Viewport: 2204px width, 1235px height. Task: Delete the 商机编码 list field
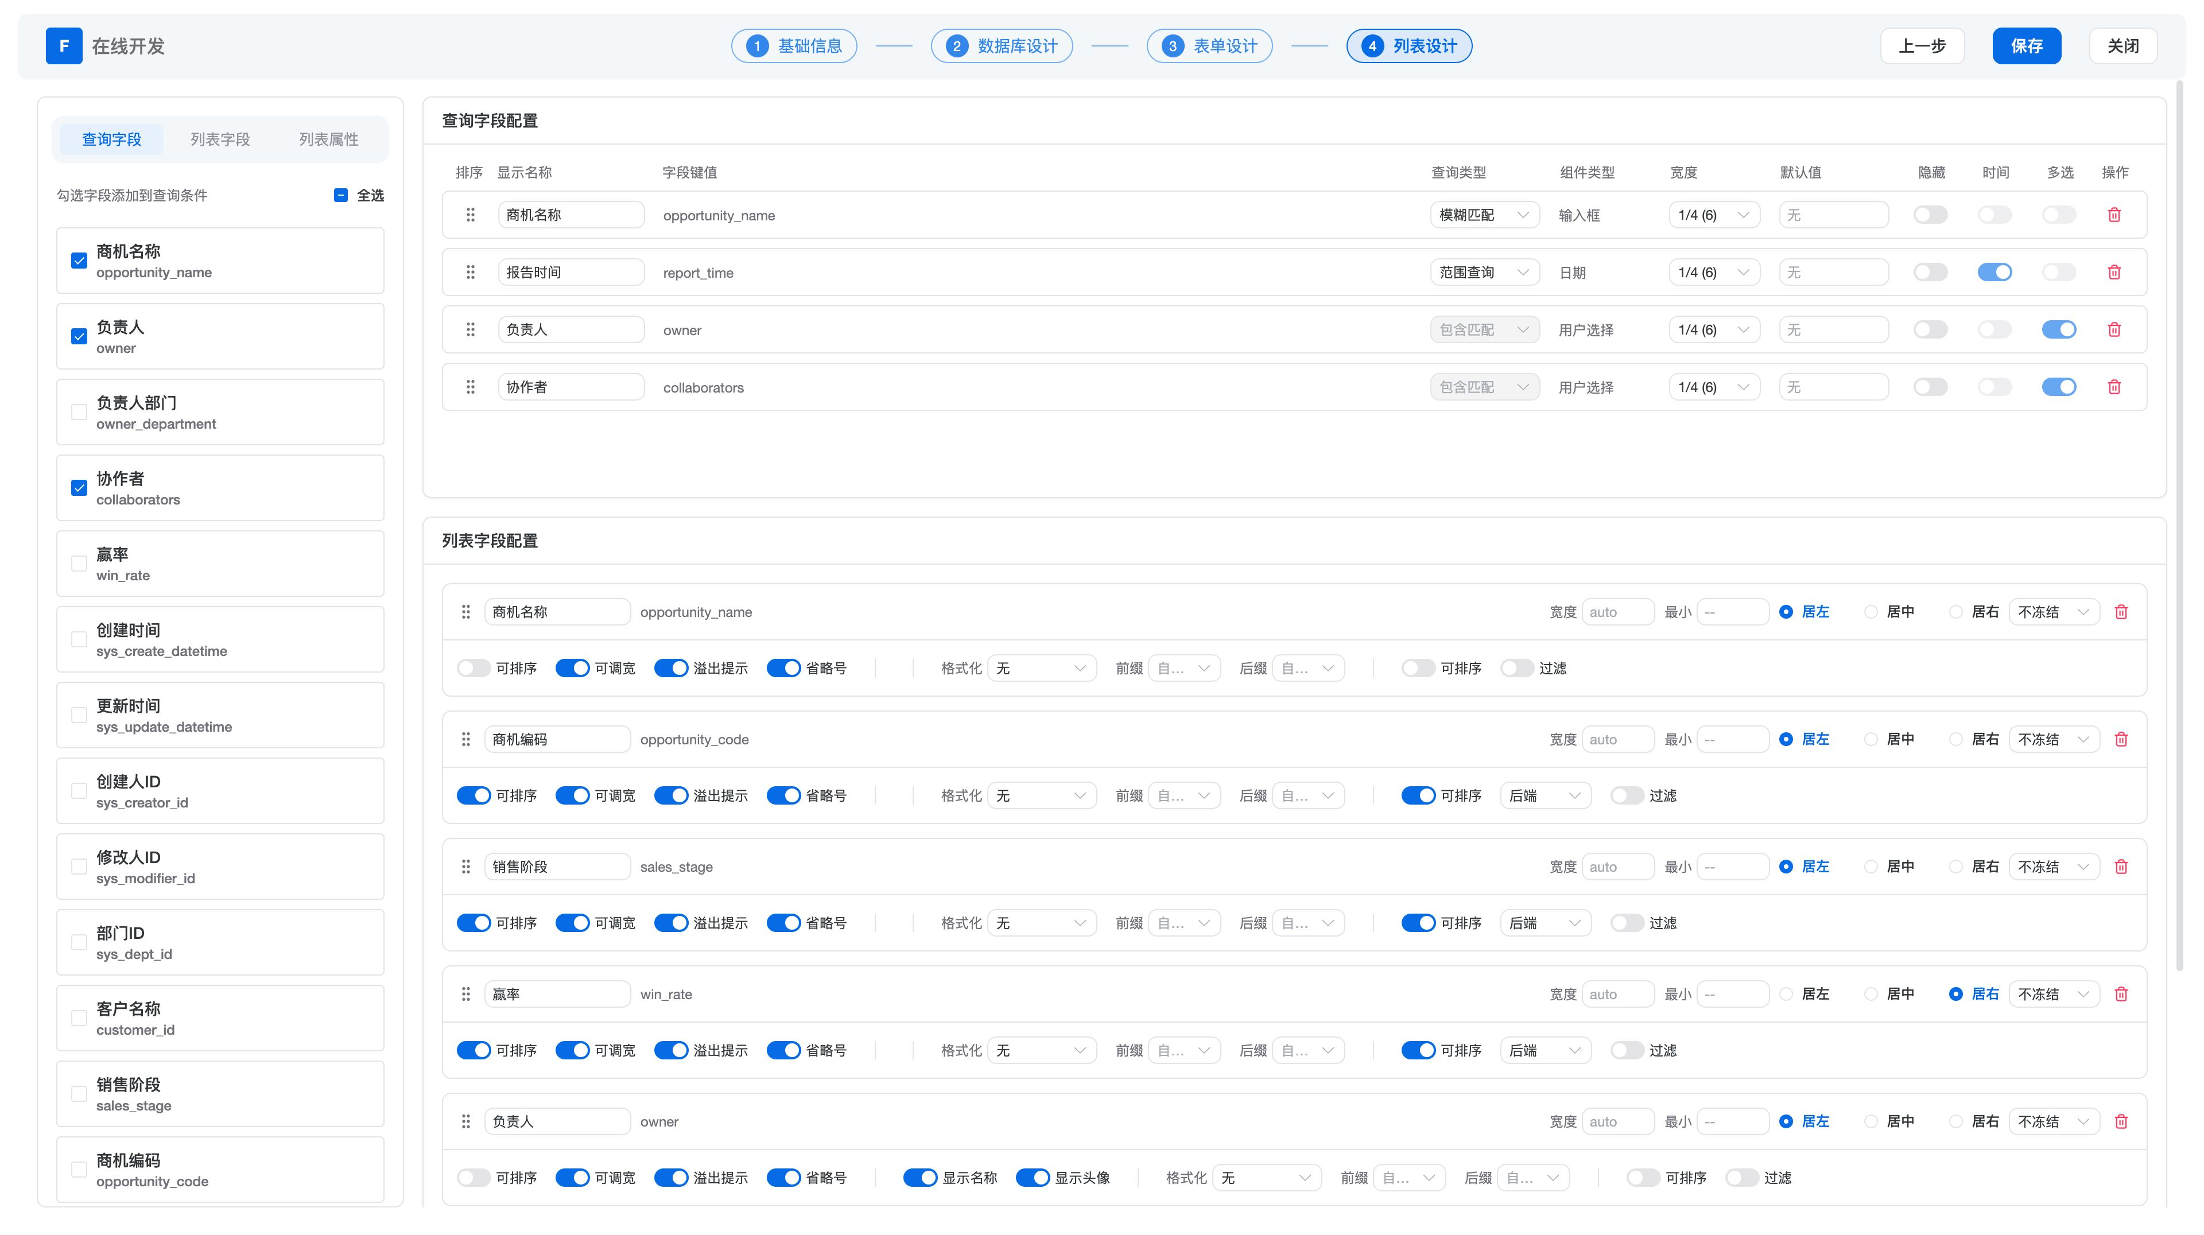point(2120,739)
